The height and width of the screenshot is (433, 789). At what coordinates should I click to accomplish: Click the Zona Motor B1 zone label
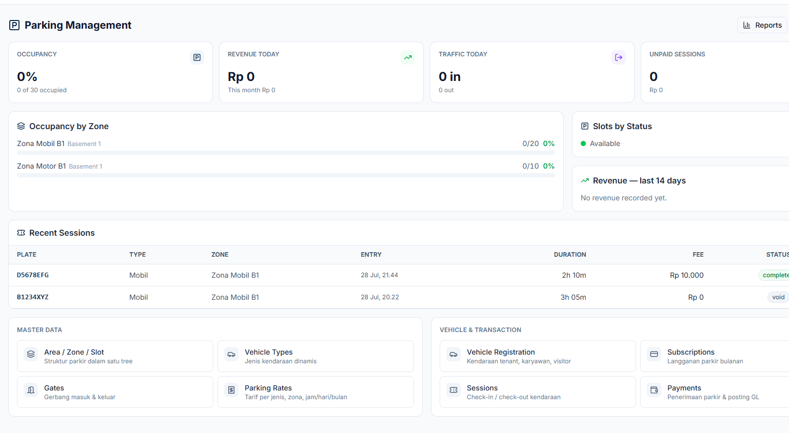click(x=42, y=166)
